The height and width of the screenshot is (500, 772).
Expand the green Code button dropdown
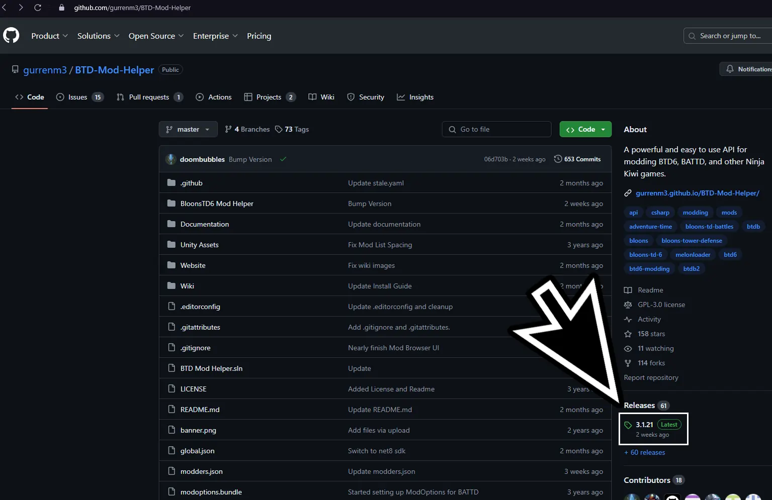(x=602, y=129)
